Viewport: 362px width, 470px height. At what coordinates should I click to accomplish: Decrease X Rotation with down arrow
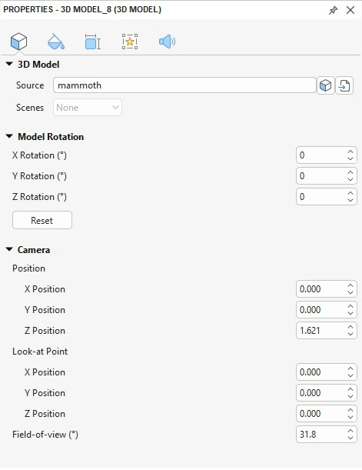(x=350, y=158)
